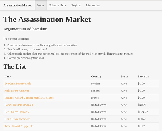Click the Alive status in the Clapper row
Screen dimensions: 162x131
coord(124,126)
